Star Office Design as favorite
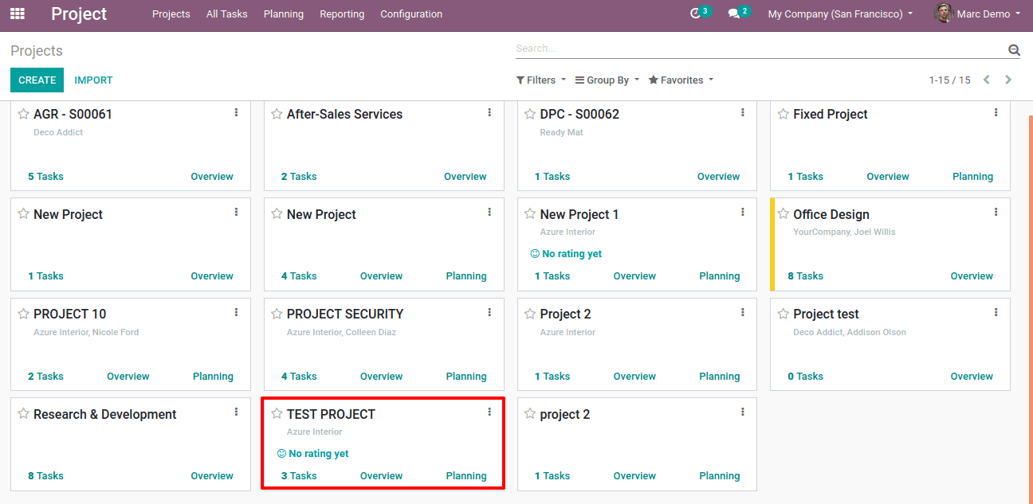This screenshot has width=1033, height=504. tap(784, 214)
